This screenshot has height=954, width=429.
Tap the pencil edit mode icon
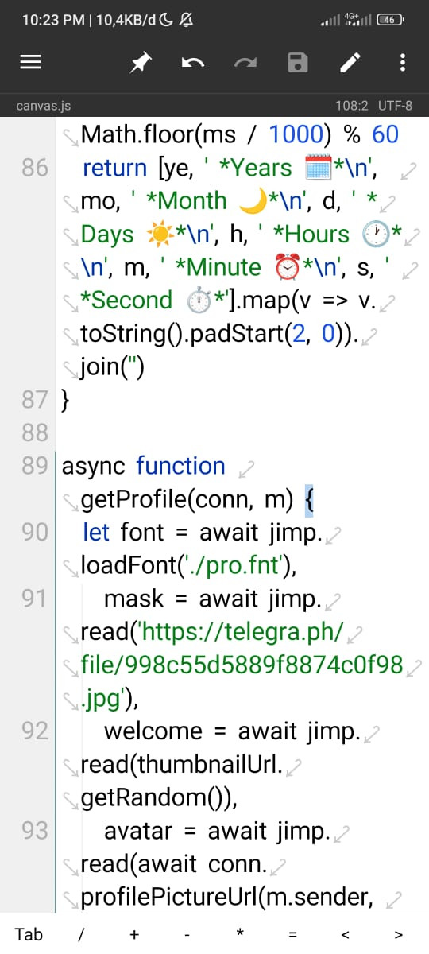pyautogui.click(x=350, y=63)
